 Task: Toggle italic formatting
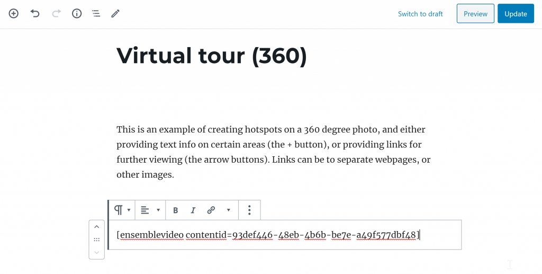[193, 210]
